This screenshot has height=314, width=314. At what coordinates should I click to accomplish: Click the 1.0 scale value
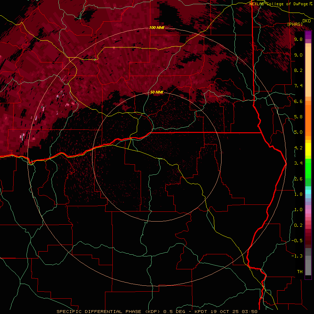pyautogui.click(x=298, y=210)
